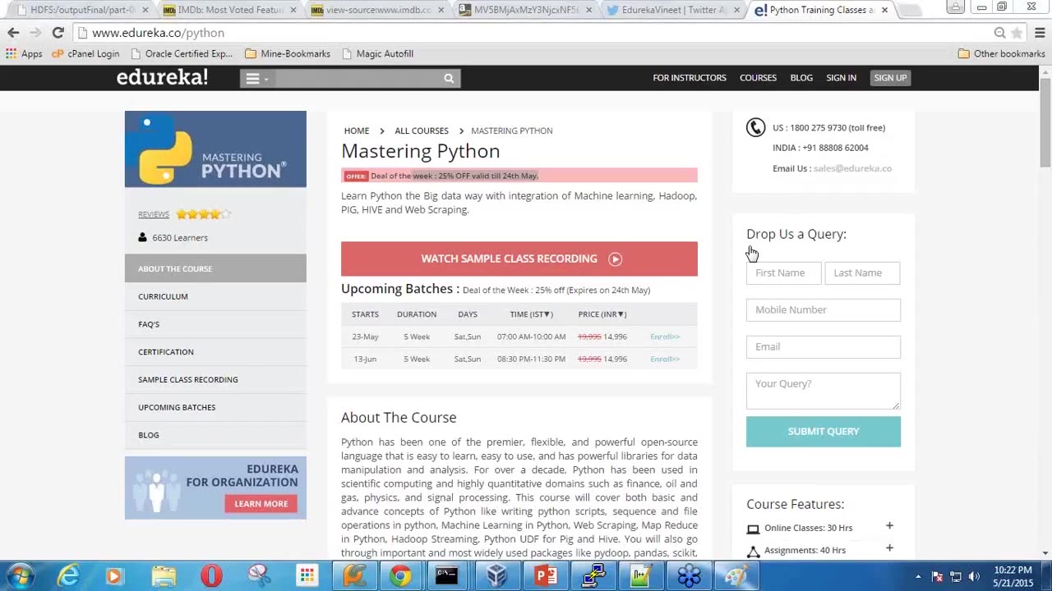1052x591 pixels.
Task: Open For Instructors header link
Action: point(690,78)
